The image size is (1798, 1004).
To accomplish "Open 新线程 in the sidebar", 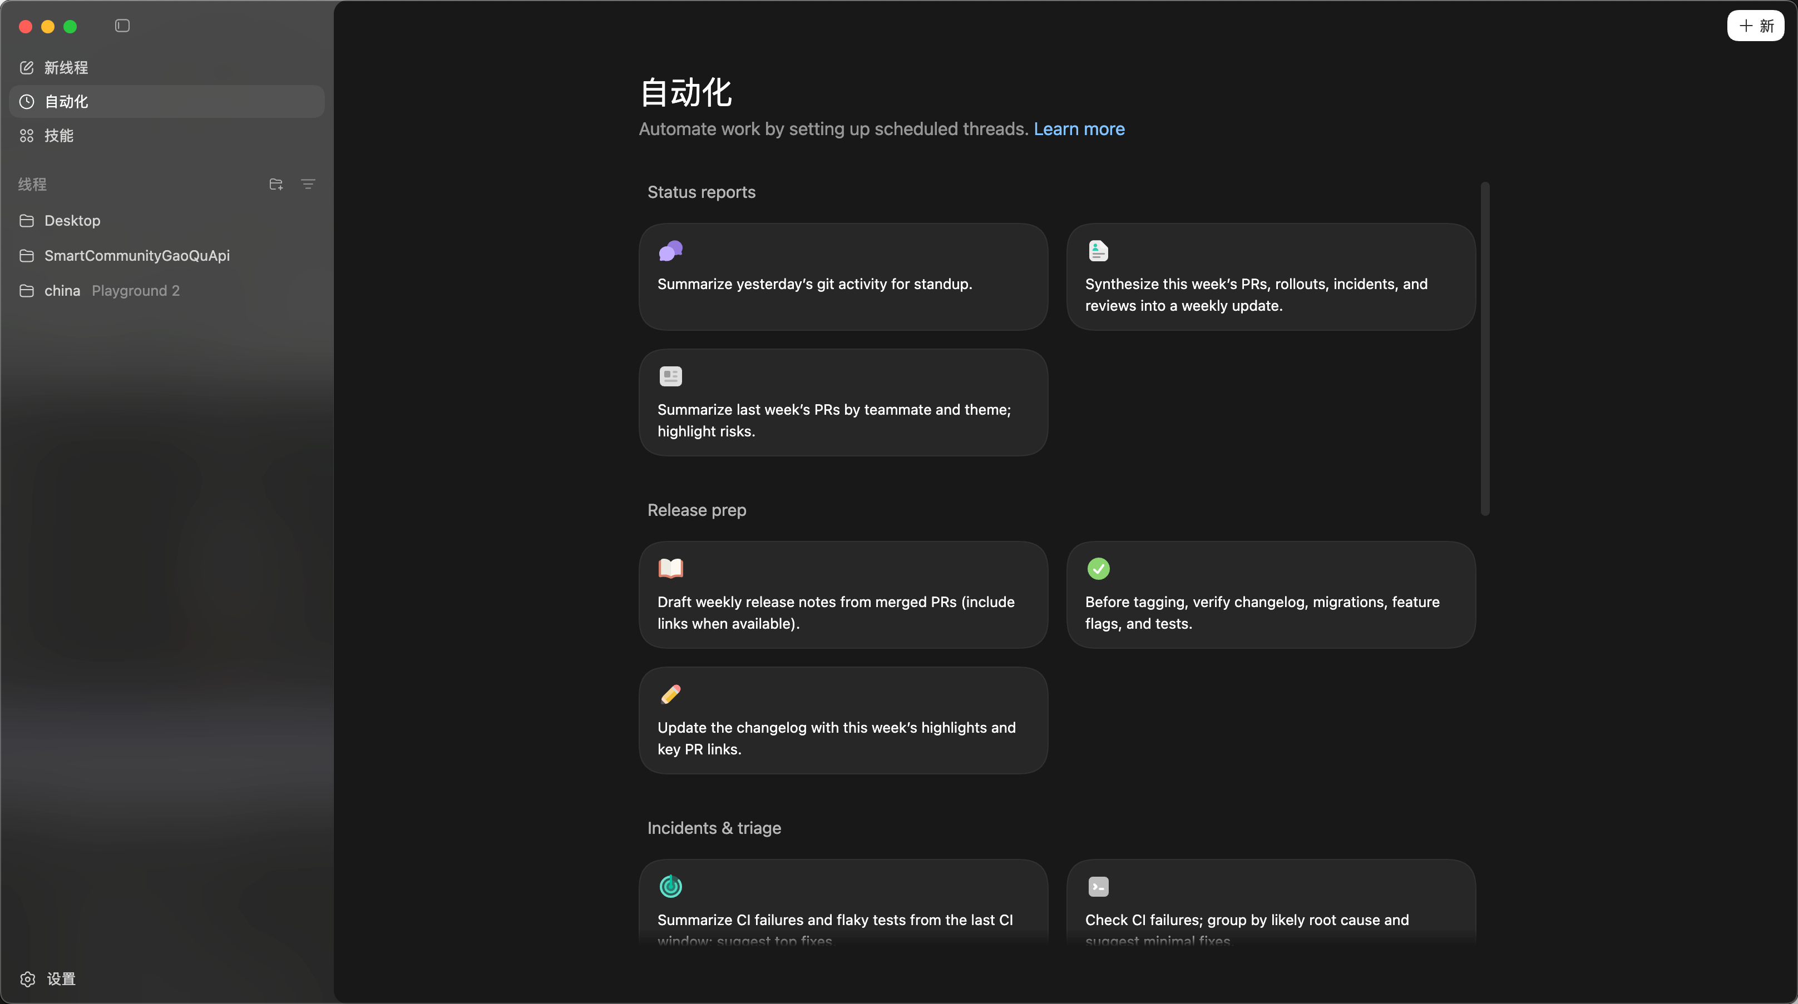I will (x=66, y=68).
